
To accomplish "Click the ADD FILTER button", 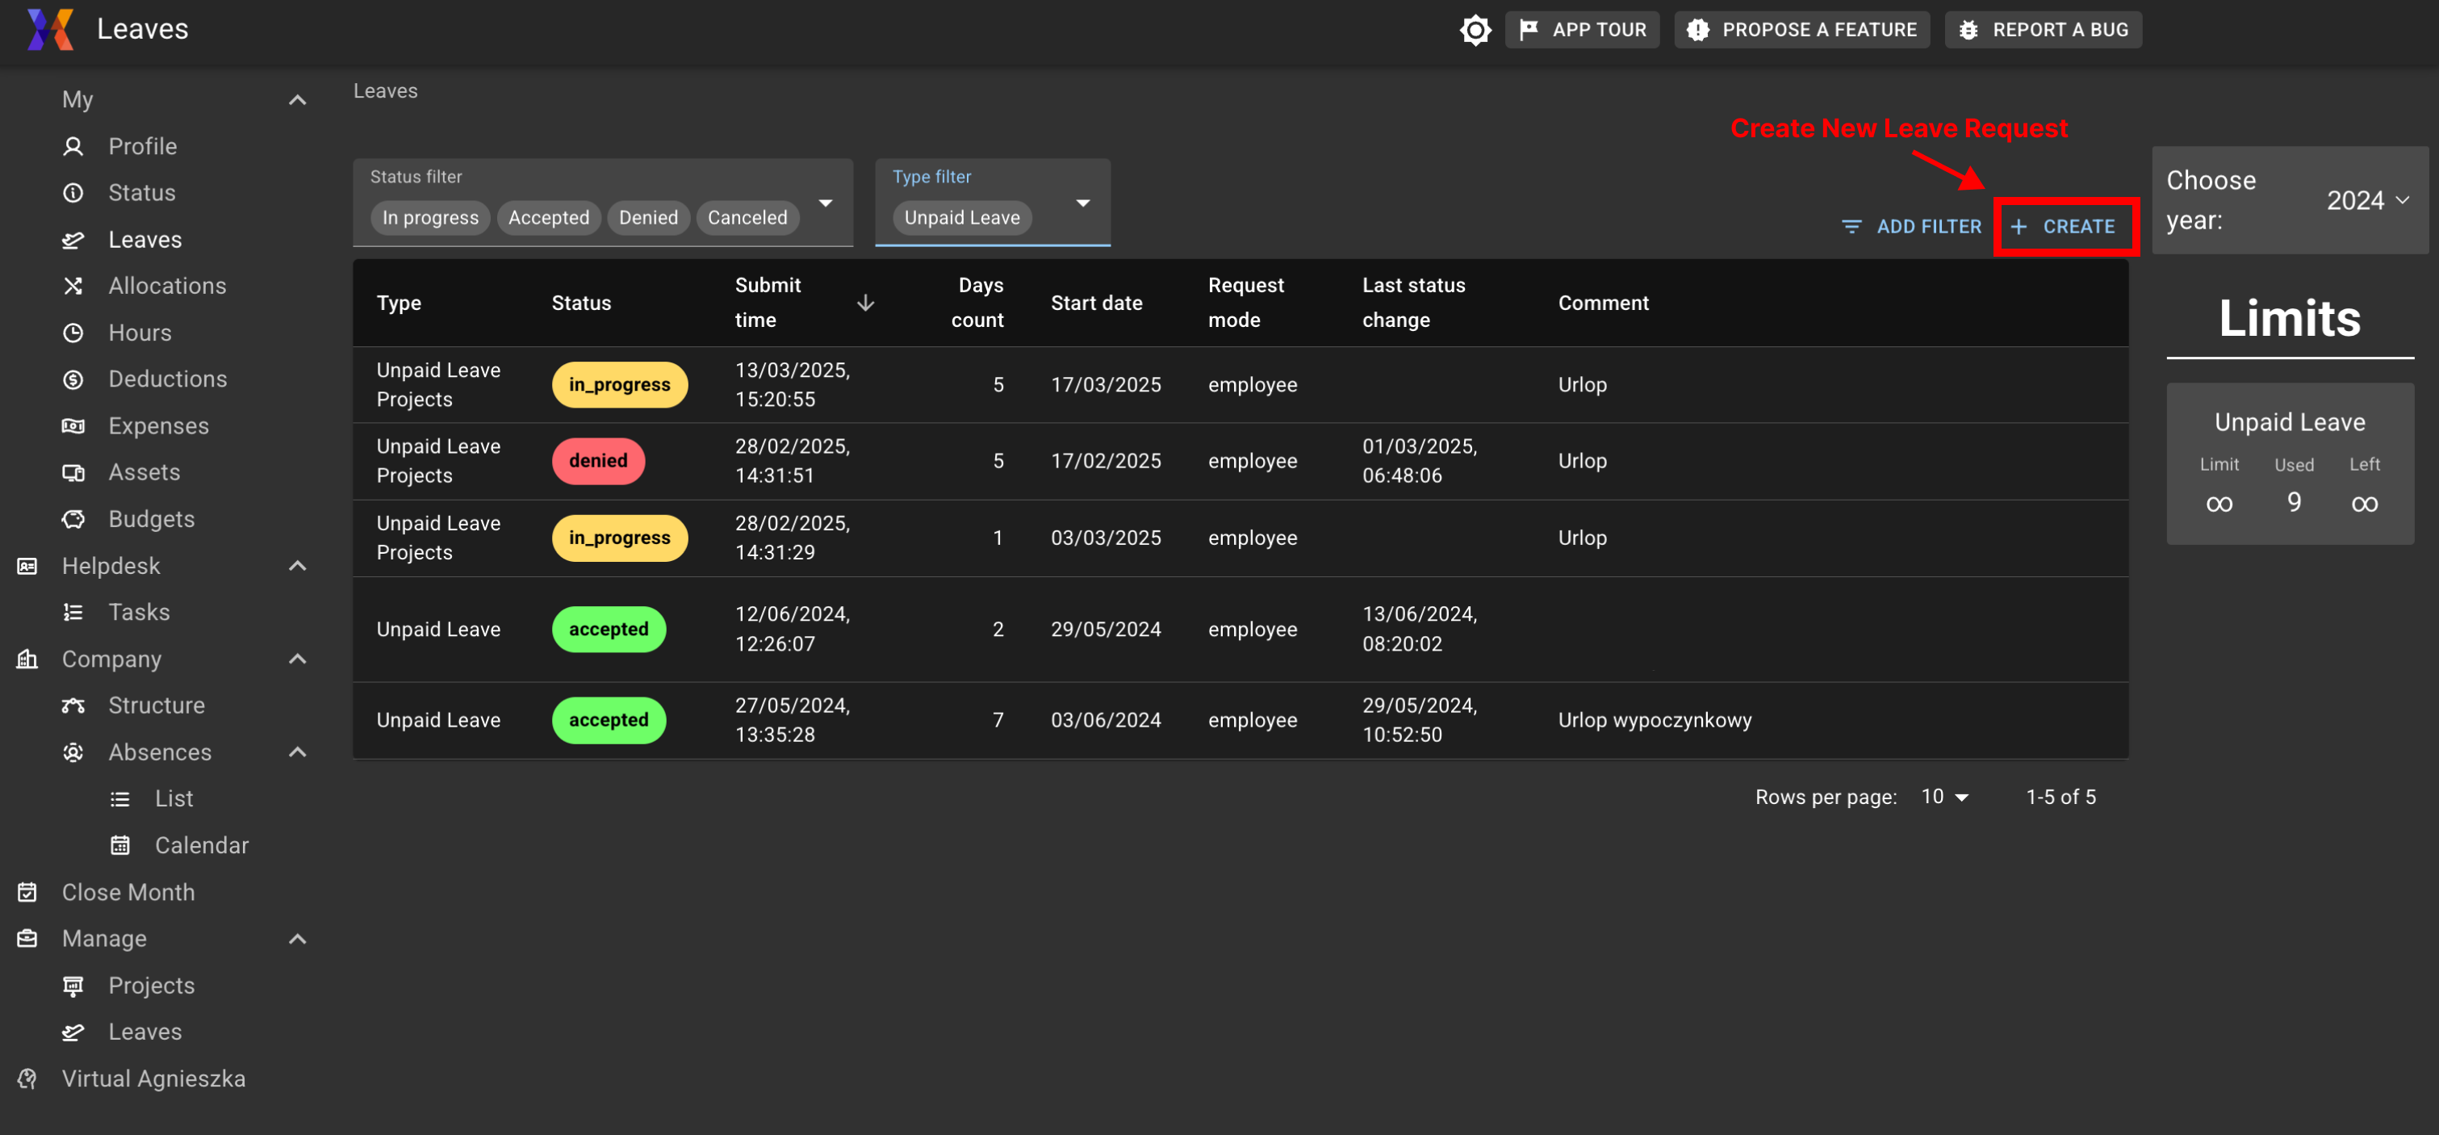I will click(x=1912, y=226).
